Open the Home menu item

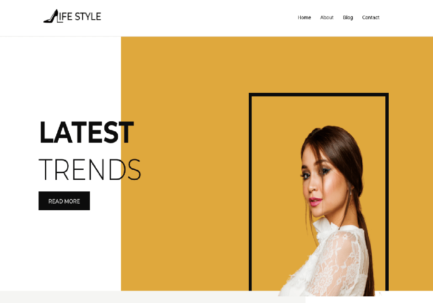[x=305, y=17]
